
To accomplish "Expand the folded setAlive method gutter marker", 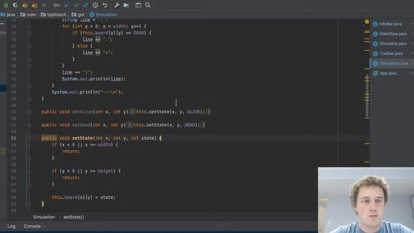I will (x=29, y=112).
